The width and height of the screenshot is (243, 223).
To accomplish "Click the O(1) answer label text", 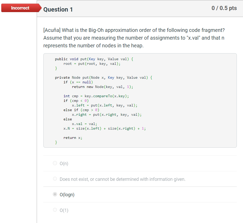I will click(x=64, y=210).
